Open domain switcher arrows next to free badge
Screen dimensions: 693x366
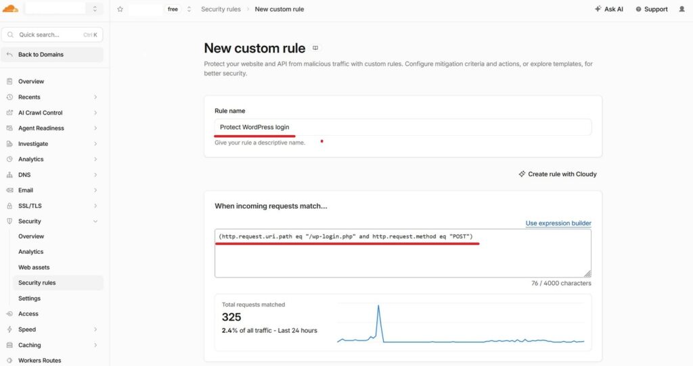[189, 9]
